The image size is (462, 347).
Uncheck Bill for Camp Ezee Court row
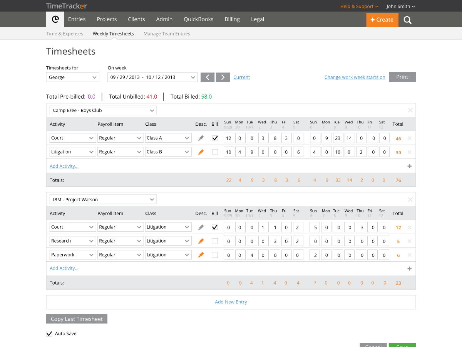click(215, 138)
